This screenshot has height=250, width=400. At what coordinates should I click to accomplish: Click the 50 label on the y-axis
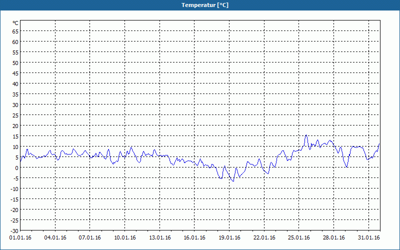[15, 63]
